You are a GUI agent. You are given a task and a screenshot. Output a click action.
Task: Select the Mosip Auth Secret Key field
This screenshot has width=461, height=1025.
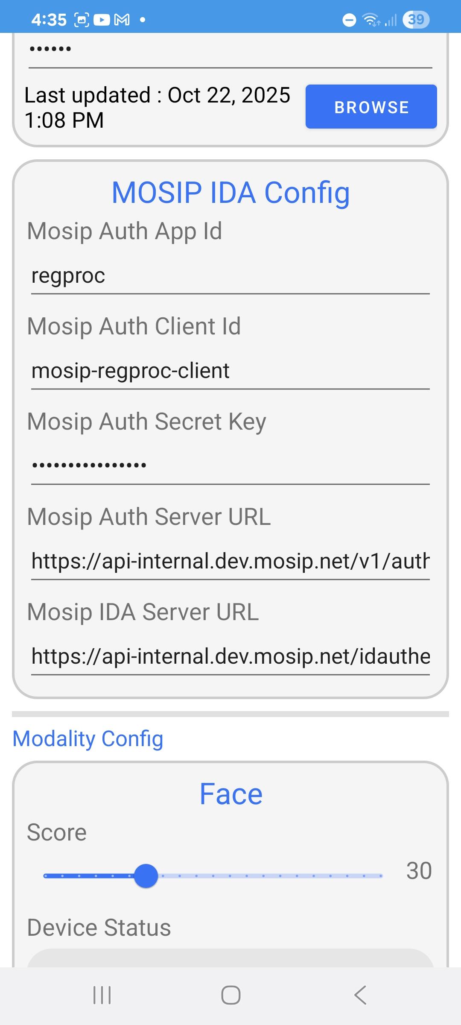pyautogui.click(x=230, y=466)
